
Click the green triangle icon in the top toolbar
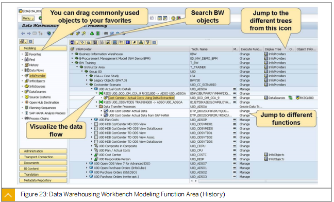pyautogui.click(x=92, y=33)
